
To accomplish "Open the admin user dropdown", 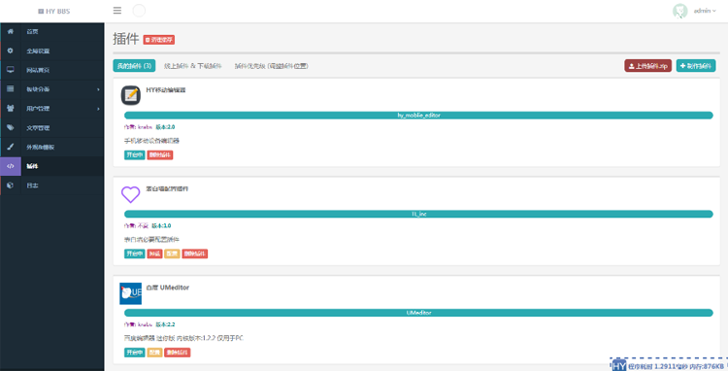I will [705, 11].
